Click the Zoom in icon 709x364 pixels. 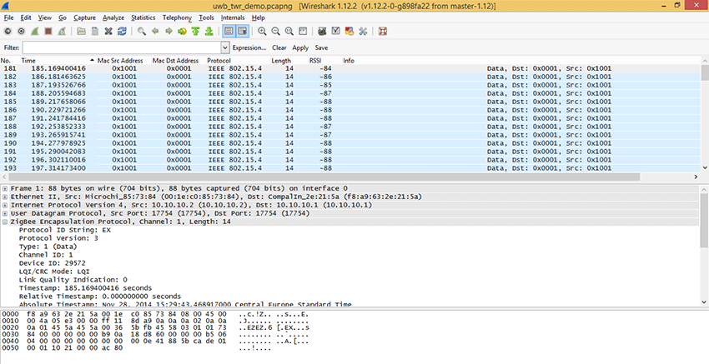point(263,32)
